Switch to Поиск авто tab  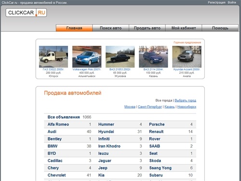coord(111,28)
